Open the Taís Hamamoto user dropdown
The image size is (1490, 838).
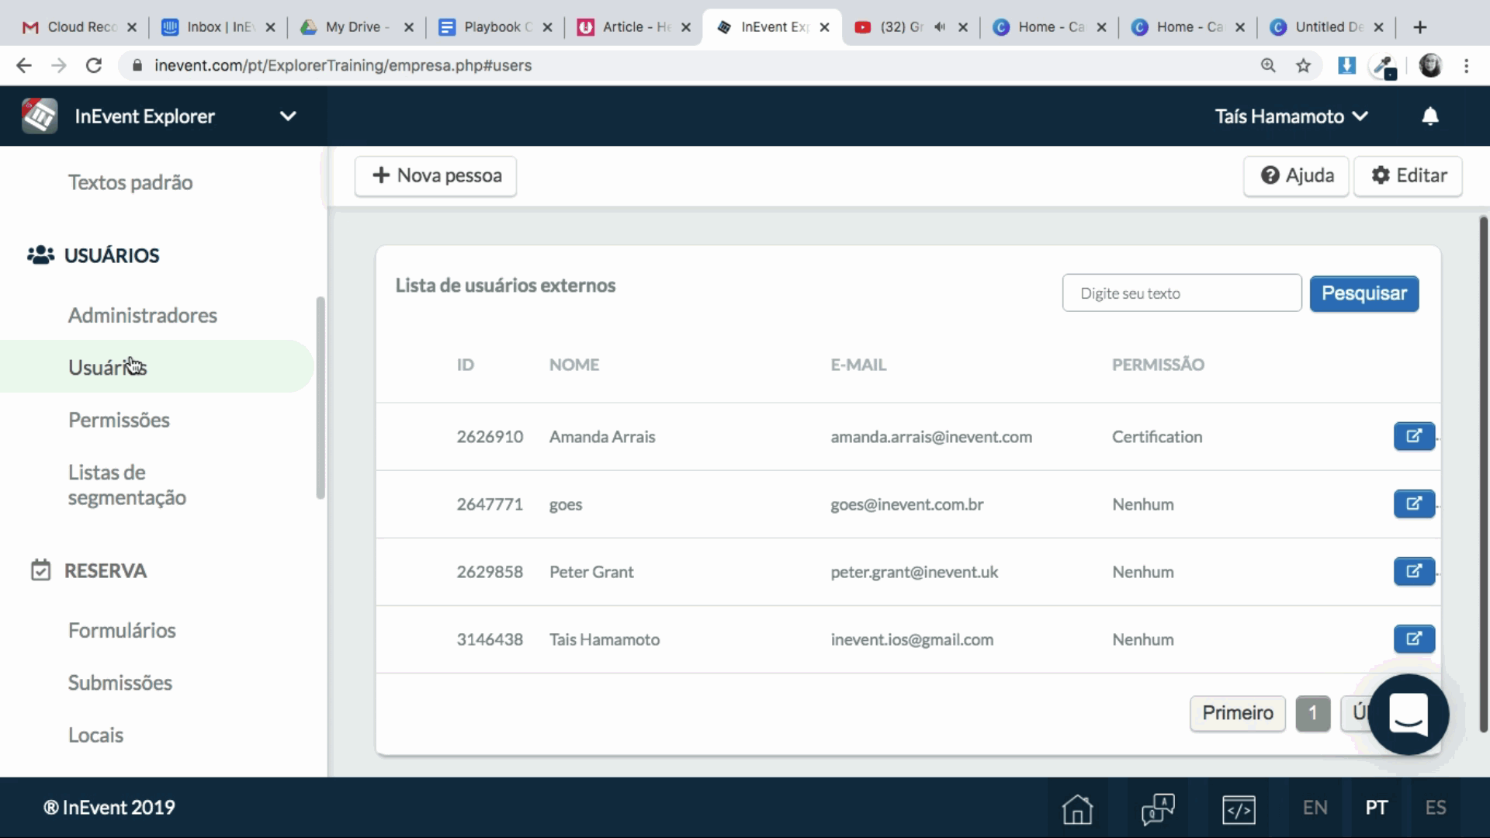(1291, 116)
